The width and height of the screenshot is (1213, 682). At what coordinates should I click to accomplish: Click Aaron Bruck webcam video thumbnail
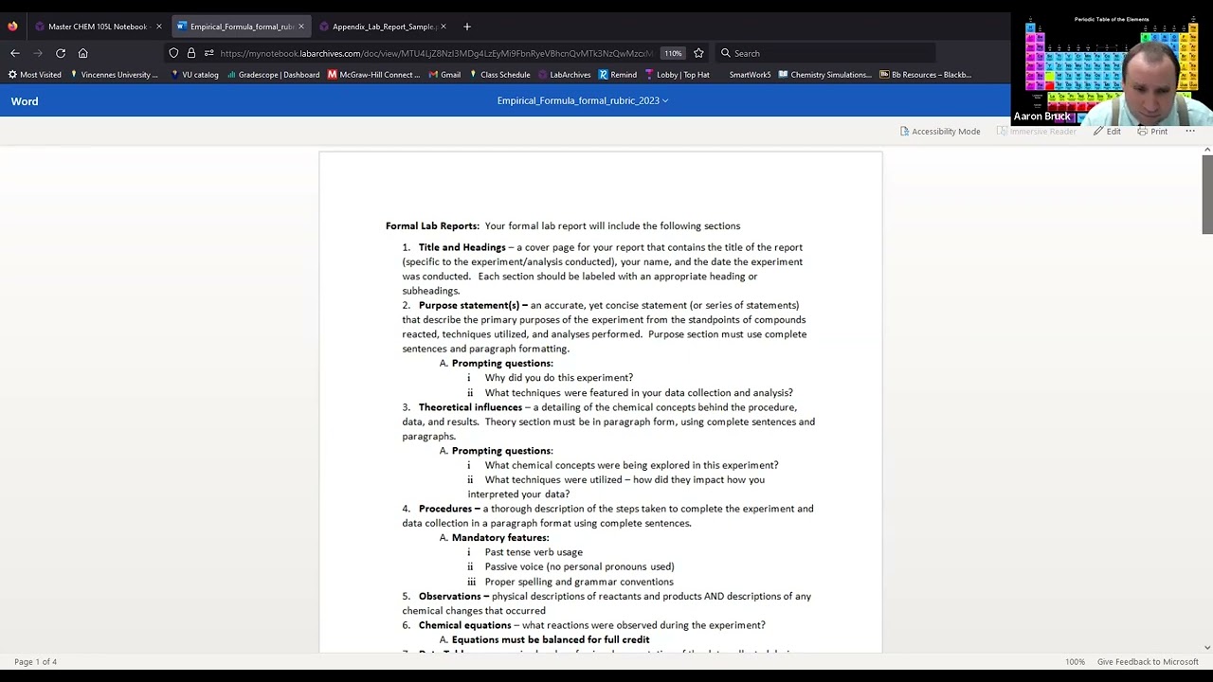coord(1111,71)
